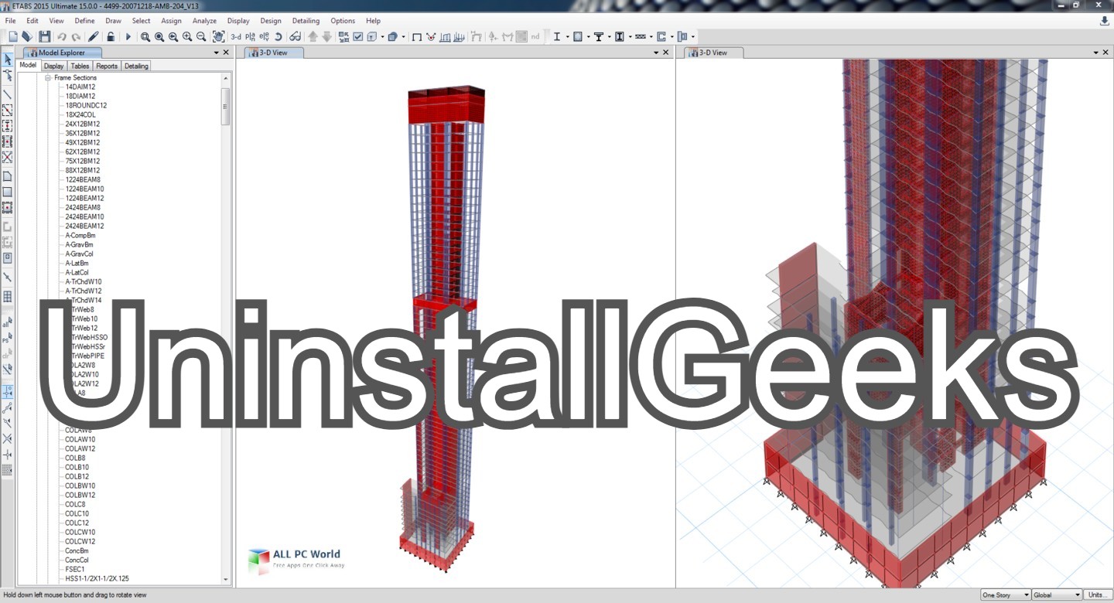Viewport: 1114px width, 603px height.
Task: Select the 24X12BM12 frame section
Action: coord(83,124)
